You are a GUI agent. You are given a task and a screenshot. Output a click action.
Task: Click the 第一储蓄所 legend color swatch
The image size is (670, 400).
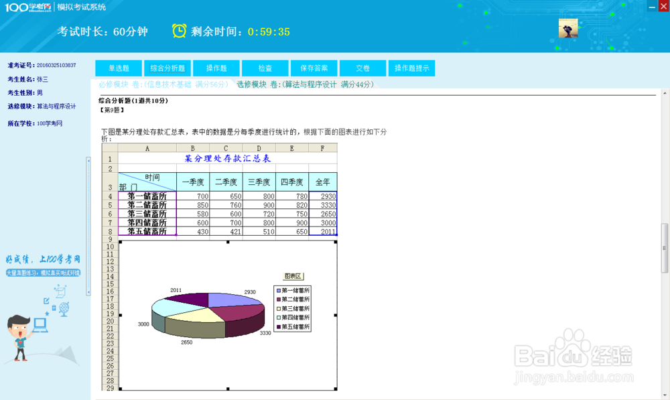coord(279,291)
